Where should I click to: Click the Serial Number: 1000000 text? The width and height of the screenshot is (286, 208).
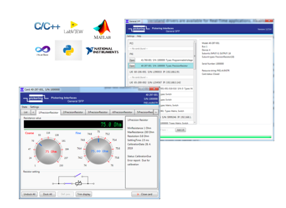(213, 63)
